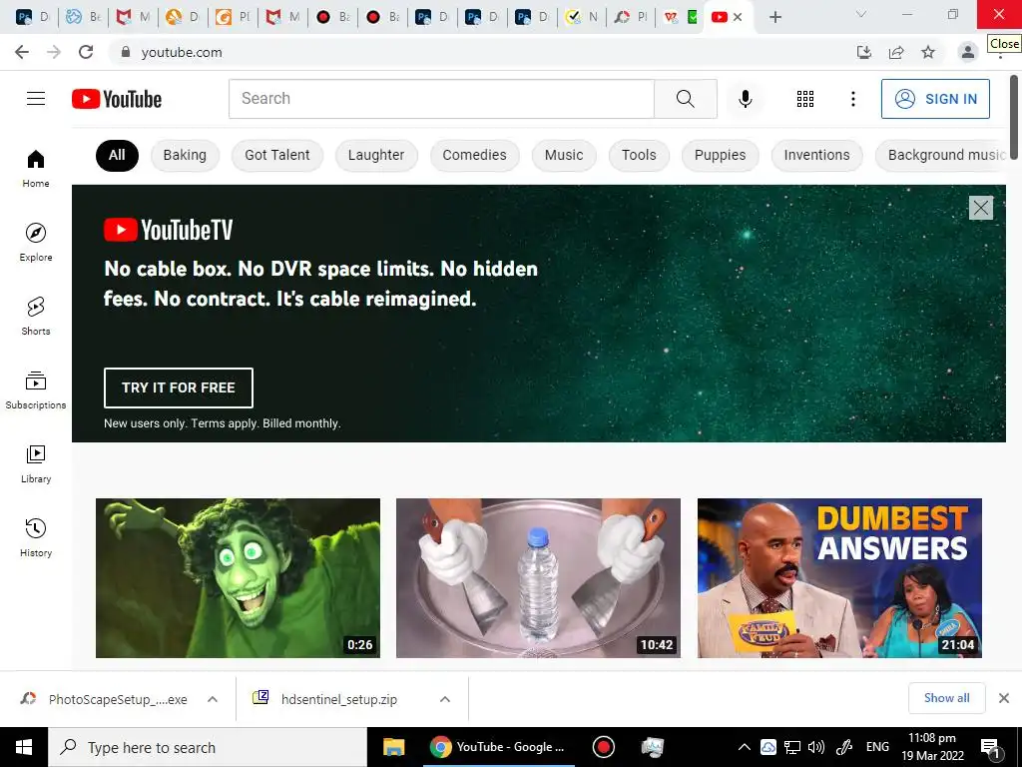Open File Explorer from the taskbar
1022x767 pixels.
393,747
